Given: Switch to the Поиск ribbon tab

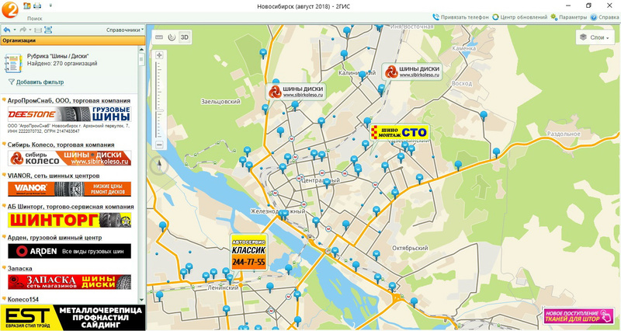Looking at the screenshot, I should [x=34, y=18].
